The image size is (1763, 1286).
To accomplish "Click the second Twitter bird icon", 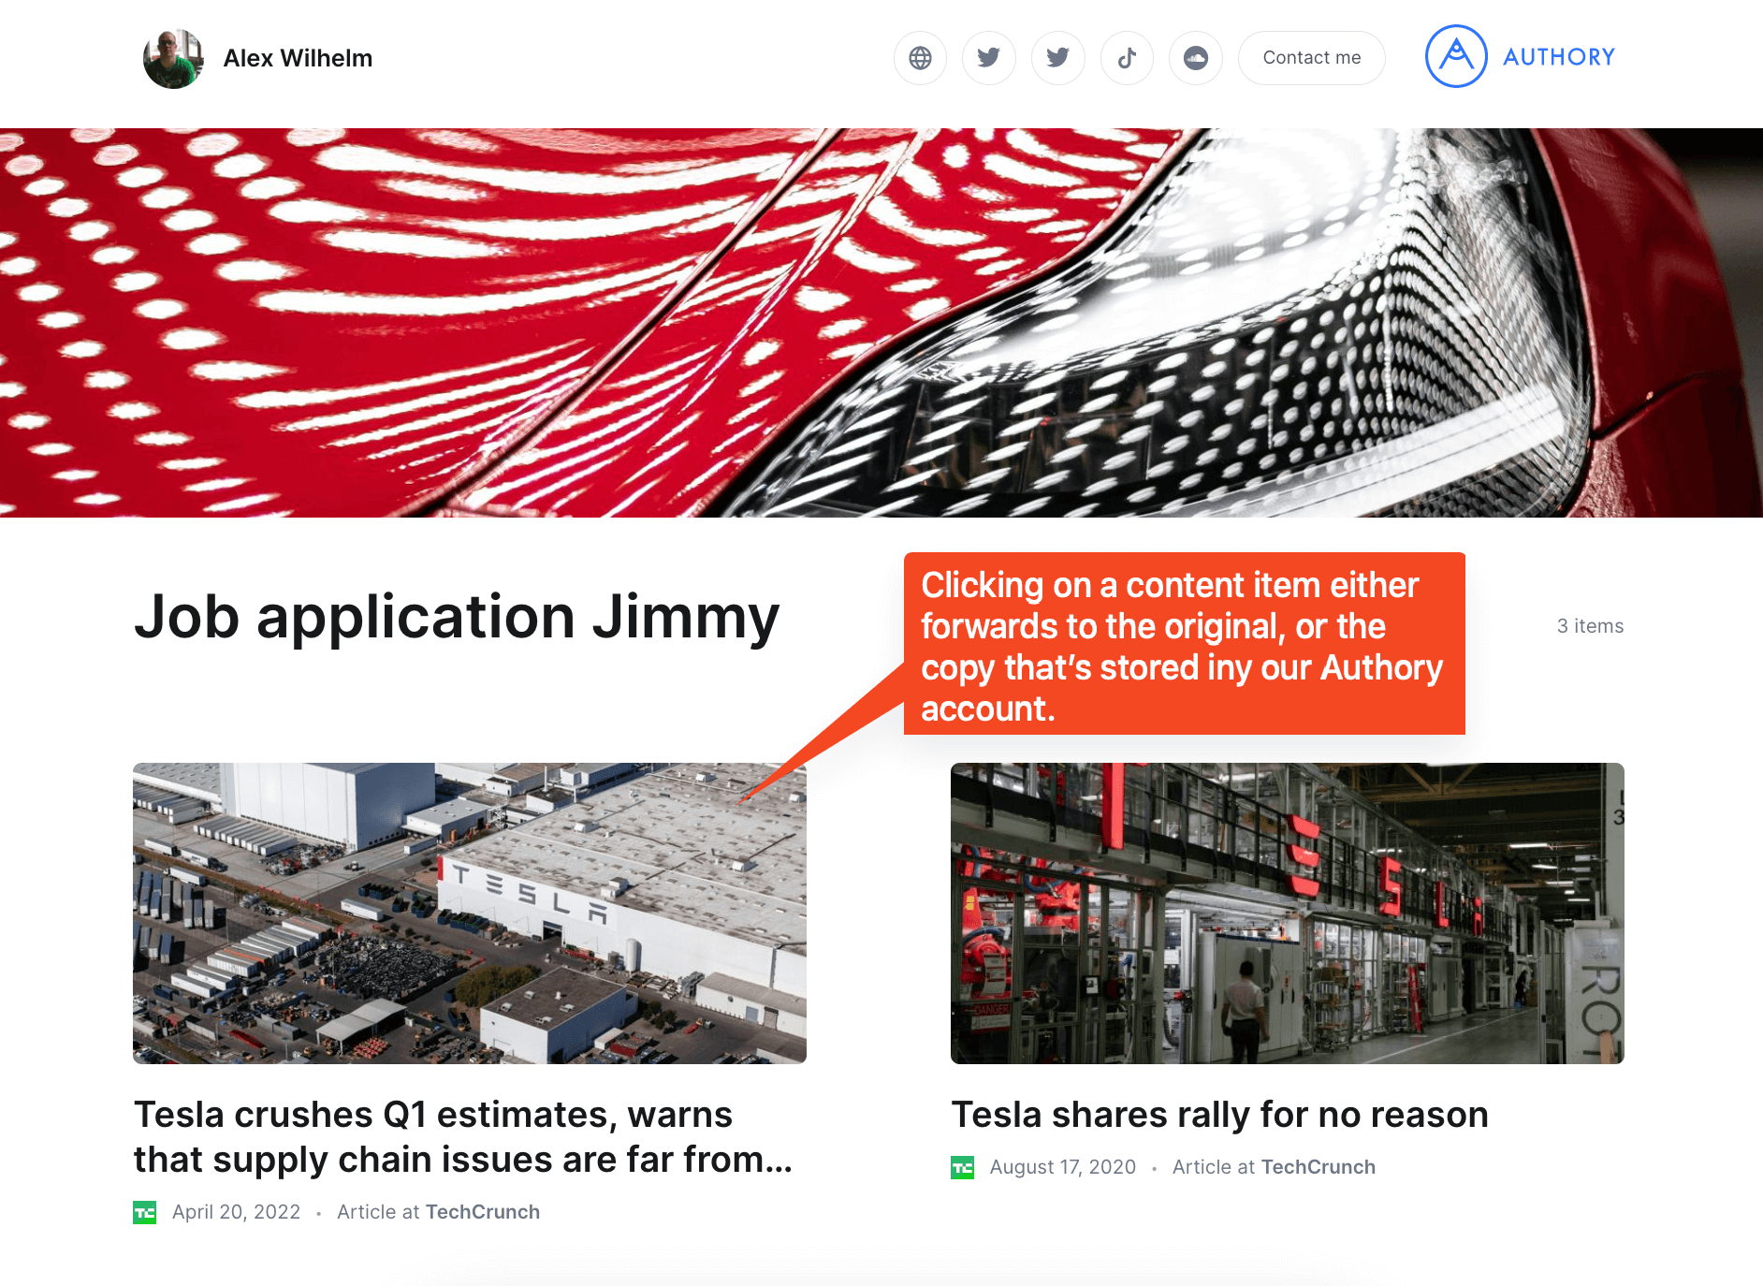I will pos(1058,58).
